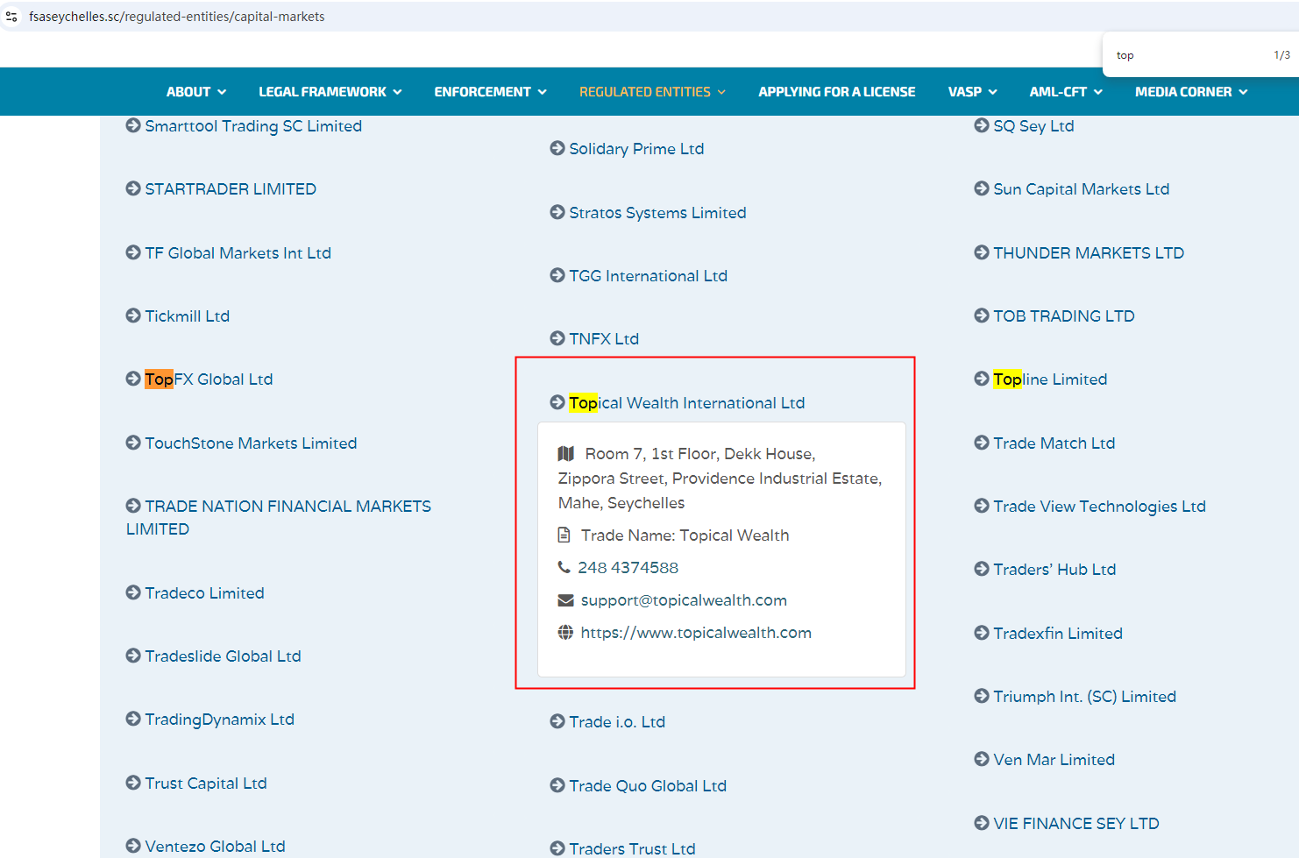Open Applying for a License page

click(x=836, y=92)
